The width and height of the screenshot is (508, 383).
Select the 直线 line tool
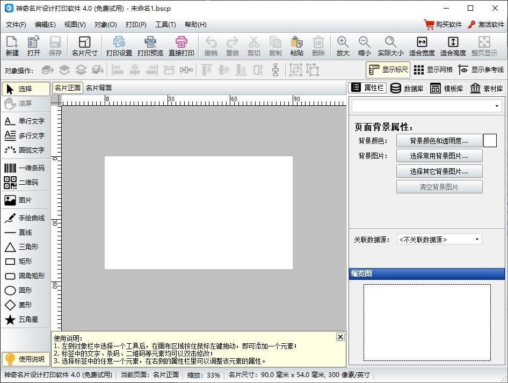coord(26,233)
